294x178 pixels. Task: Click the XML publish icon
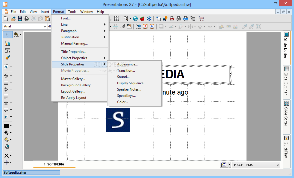tap(179, 19)
